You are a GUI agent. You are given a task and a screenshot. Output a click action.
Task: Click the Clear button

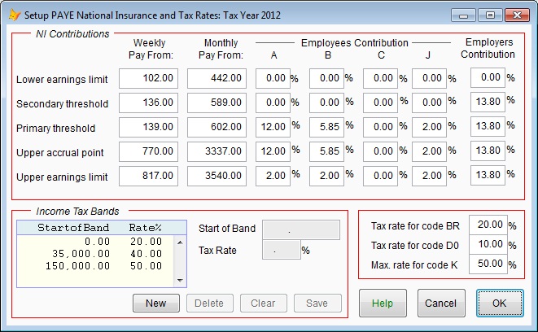[x=264, y=304]
